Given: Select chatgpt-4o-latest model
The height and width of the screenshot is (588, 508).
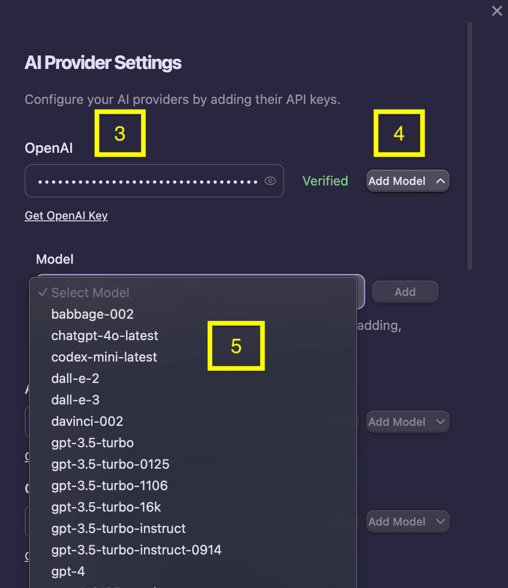Looking at the screenshot, I should tap(105, 335).
